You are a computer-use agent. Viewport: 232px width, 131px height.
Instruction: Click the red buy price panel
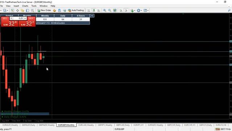click(27, 24)
